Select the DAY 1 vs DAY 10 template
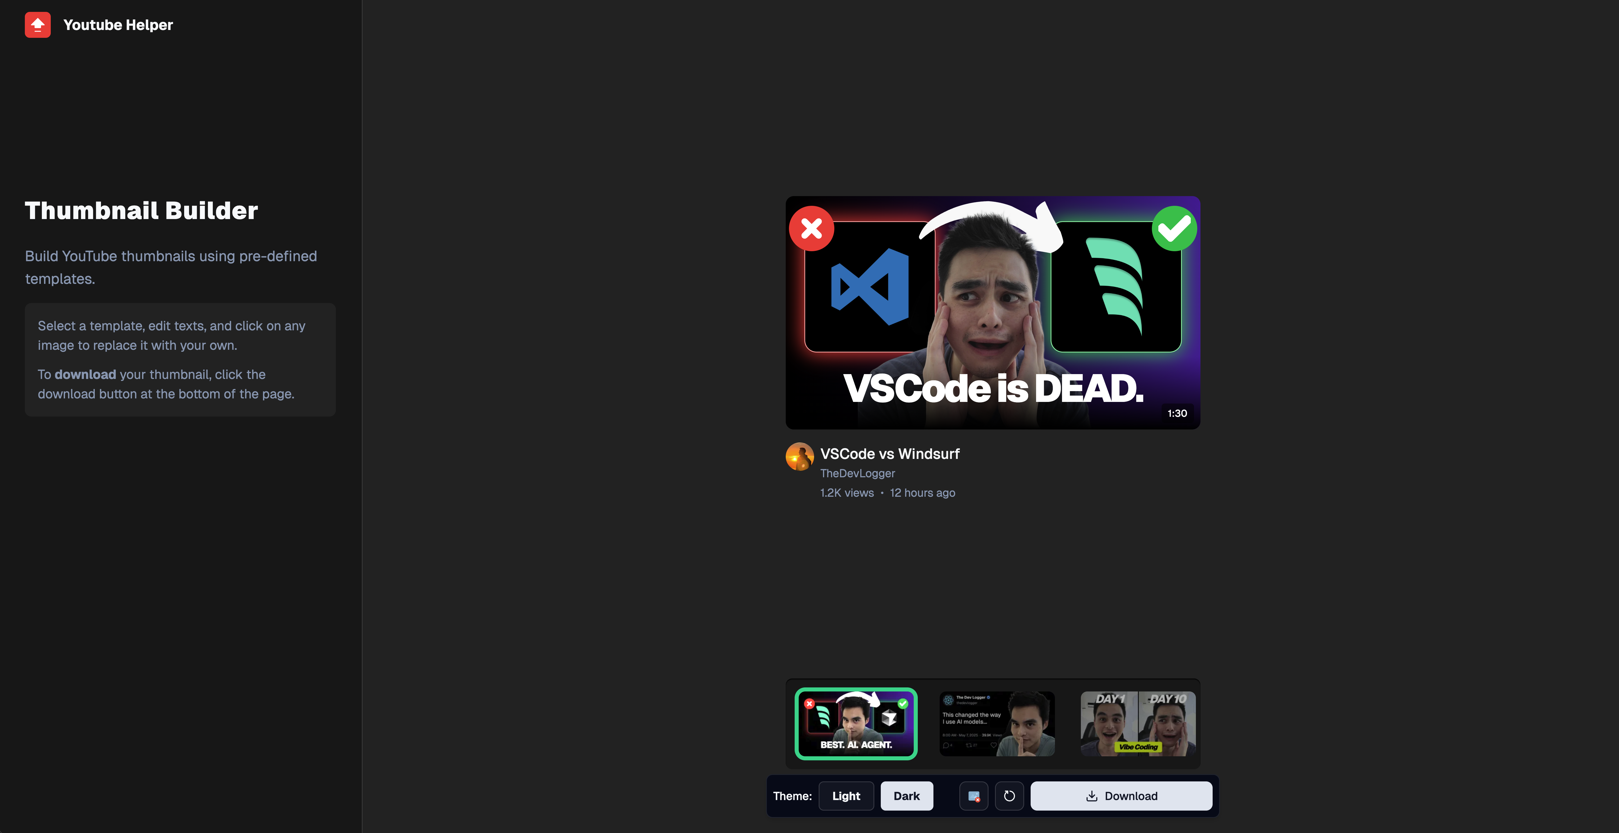Screen dimensions: 1619x833 click(1138, 724)
